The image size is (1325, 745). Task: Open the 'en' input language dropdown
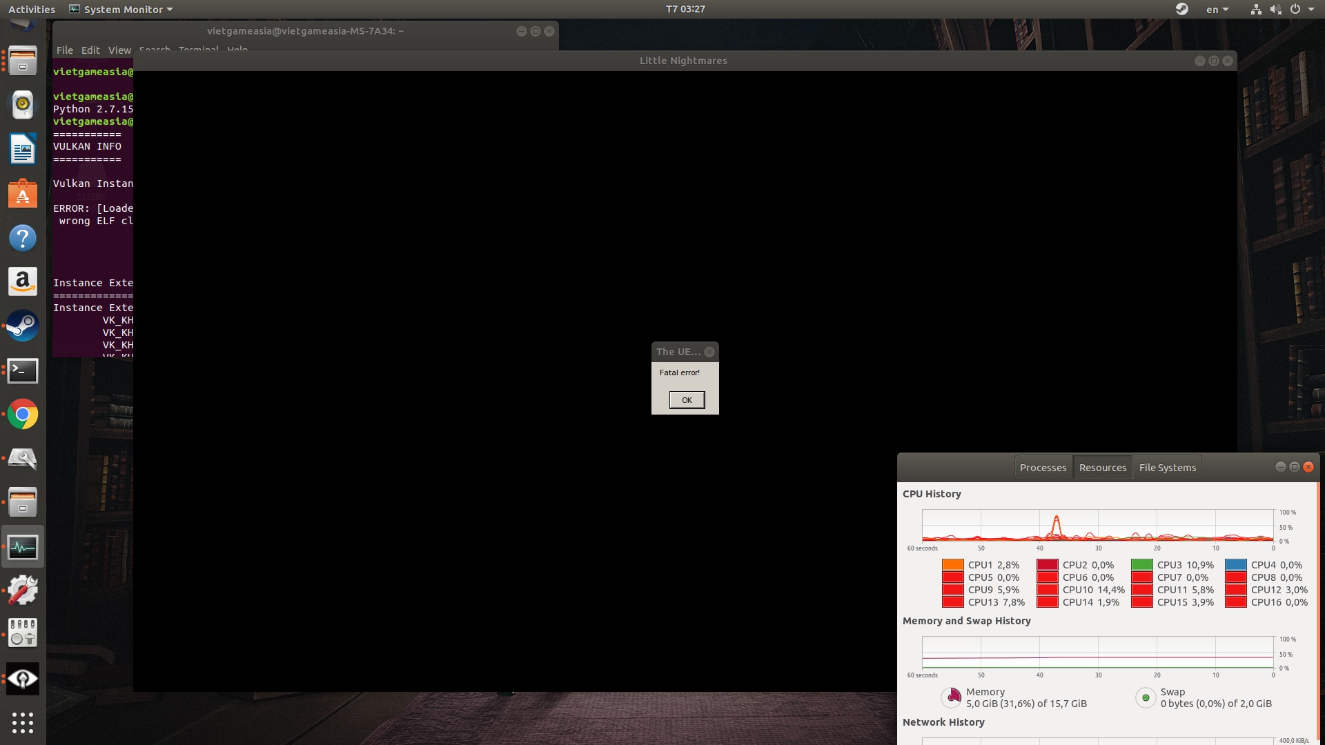(1217, 9)
